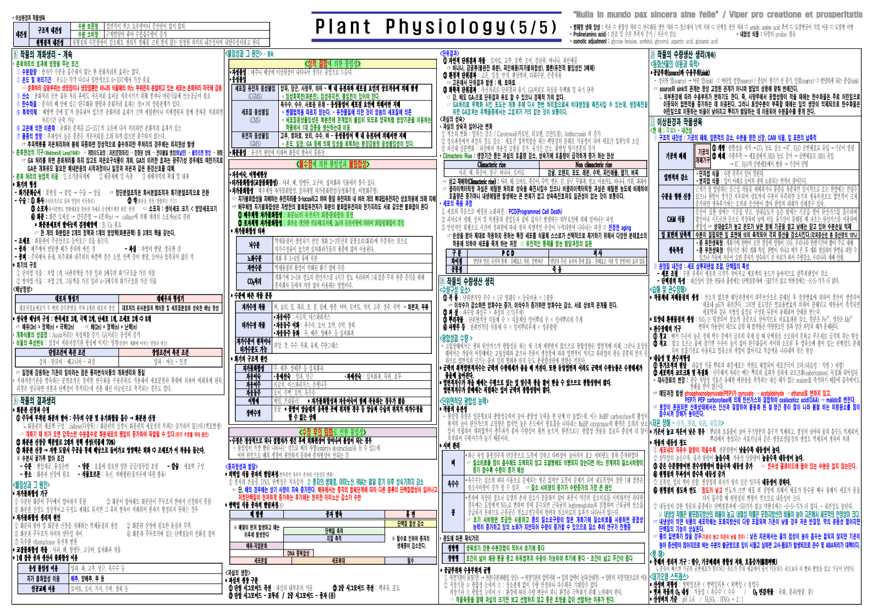This screenshot has width=873, height=616.
Task: Click the 'P C D' column header
Action: [x=508, y=253]
